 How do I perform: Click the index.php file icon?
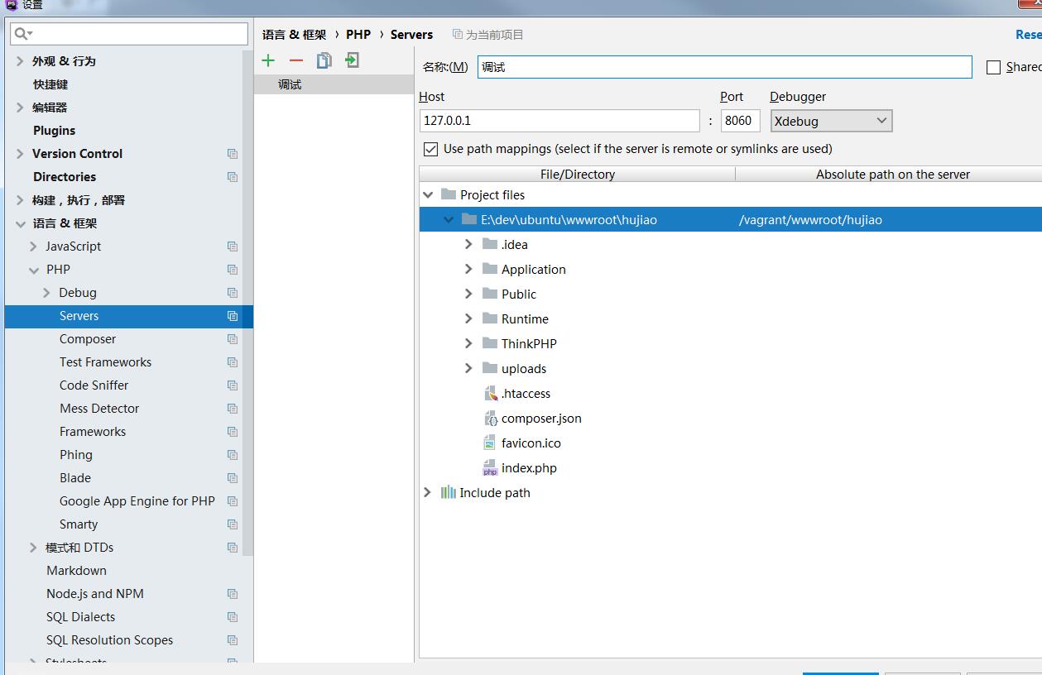[x=490, y=468]
